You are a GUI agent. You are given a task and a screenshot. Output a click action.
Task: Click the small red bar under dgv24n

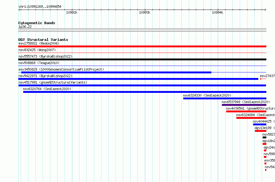[265, 150]
